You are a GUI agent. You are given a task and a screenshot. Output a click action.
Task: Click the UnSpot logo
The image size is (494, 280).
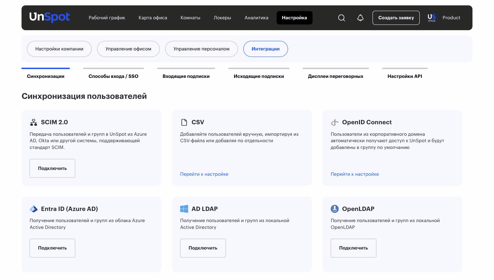(50, 17)
